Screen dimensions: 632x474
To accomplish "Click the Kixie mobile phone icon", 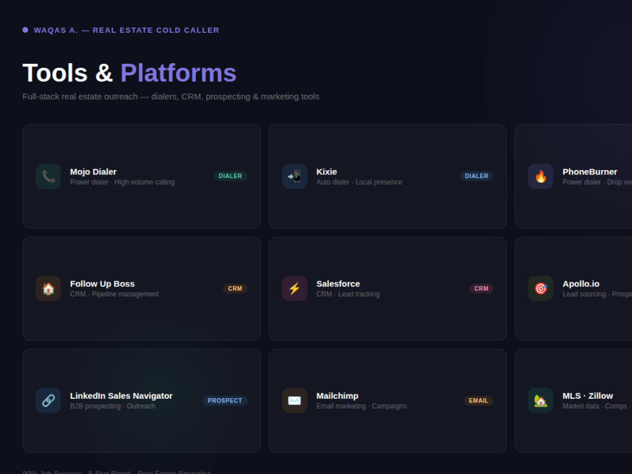I will 295,176.
